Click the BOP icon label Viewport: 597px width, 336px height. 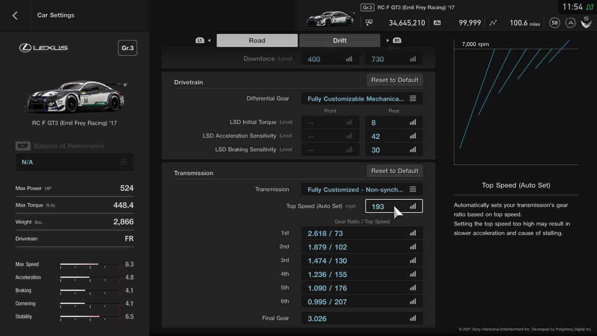(23, 146)
